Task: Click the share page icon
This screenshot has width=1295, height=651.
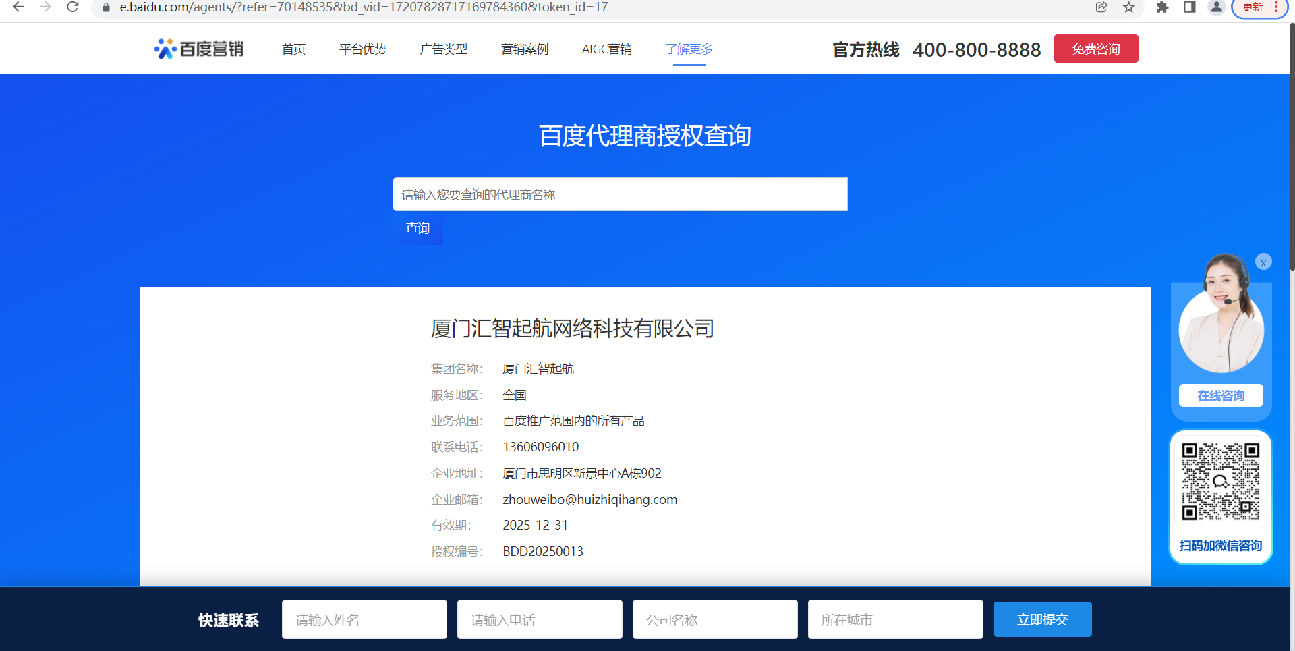Action: coord(1101,7)
